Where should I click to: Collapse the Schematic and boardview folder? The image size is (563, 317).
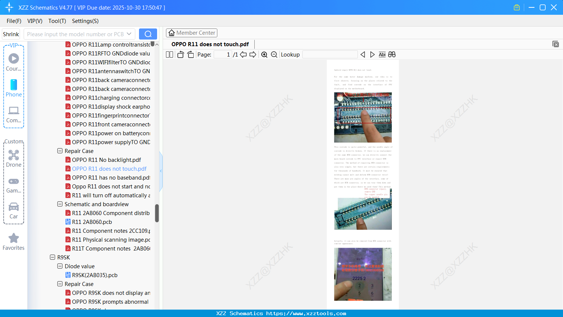(x=60, y=204)
